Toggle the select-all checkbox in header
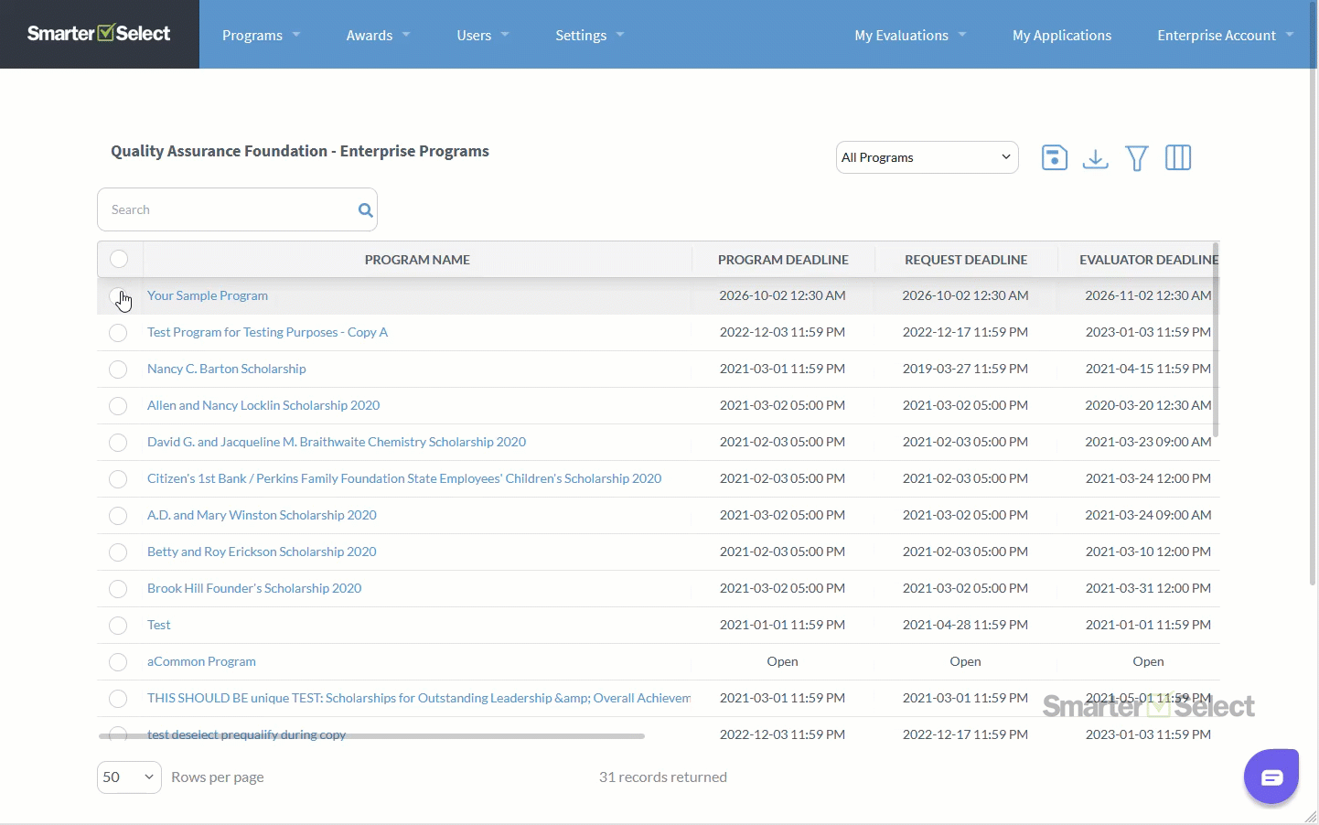 (119, 259)
